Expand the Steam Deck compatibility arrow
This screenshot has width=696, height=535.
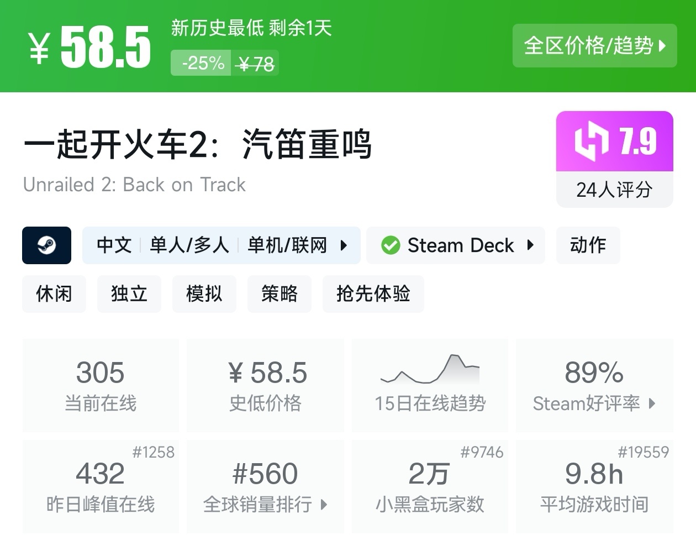point(530,245)
